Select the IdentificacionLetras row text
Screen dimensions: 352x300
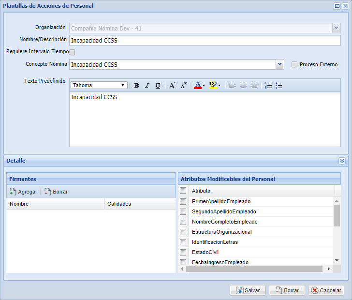click(x=215, y=242)
